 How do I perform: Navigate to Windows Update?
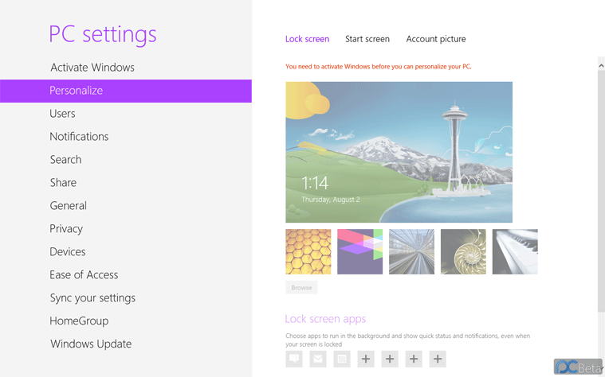click(x=91, y=344)
